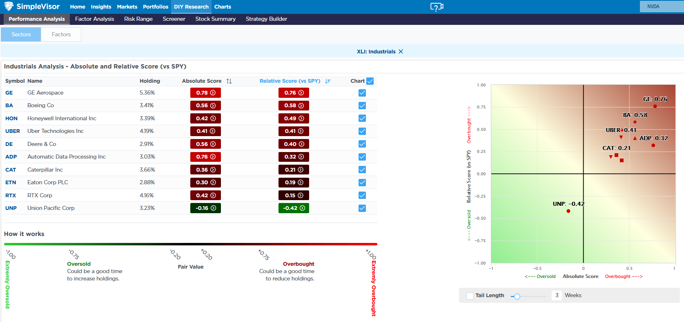Open DE absolute score 0.56 arrow
This screenshot has height=322, width=684.
(x=213, y=144)
